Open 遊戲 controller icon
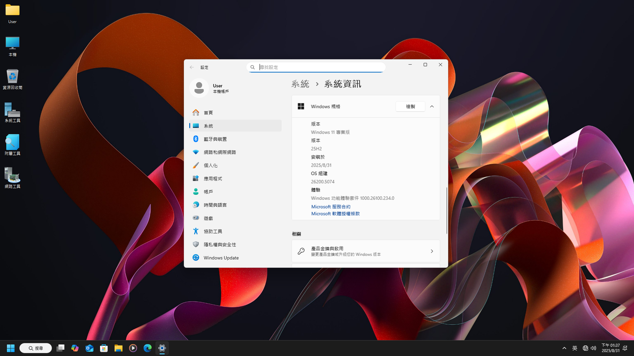634x356 pixels. click(x=196, y=218)
